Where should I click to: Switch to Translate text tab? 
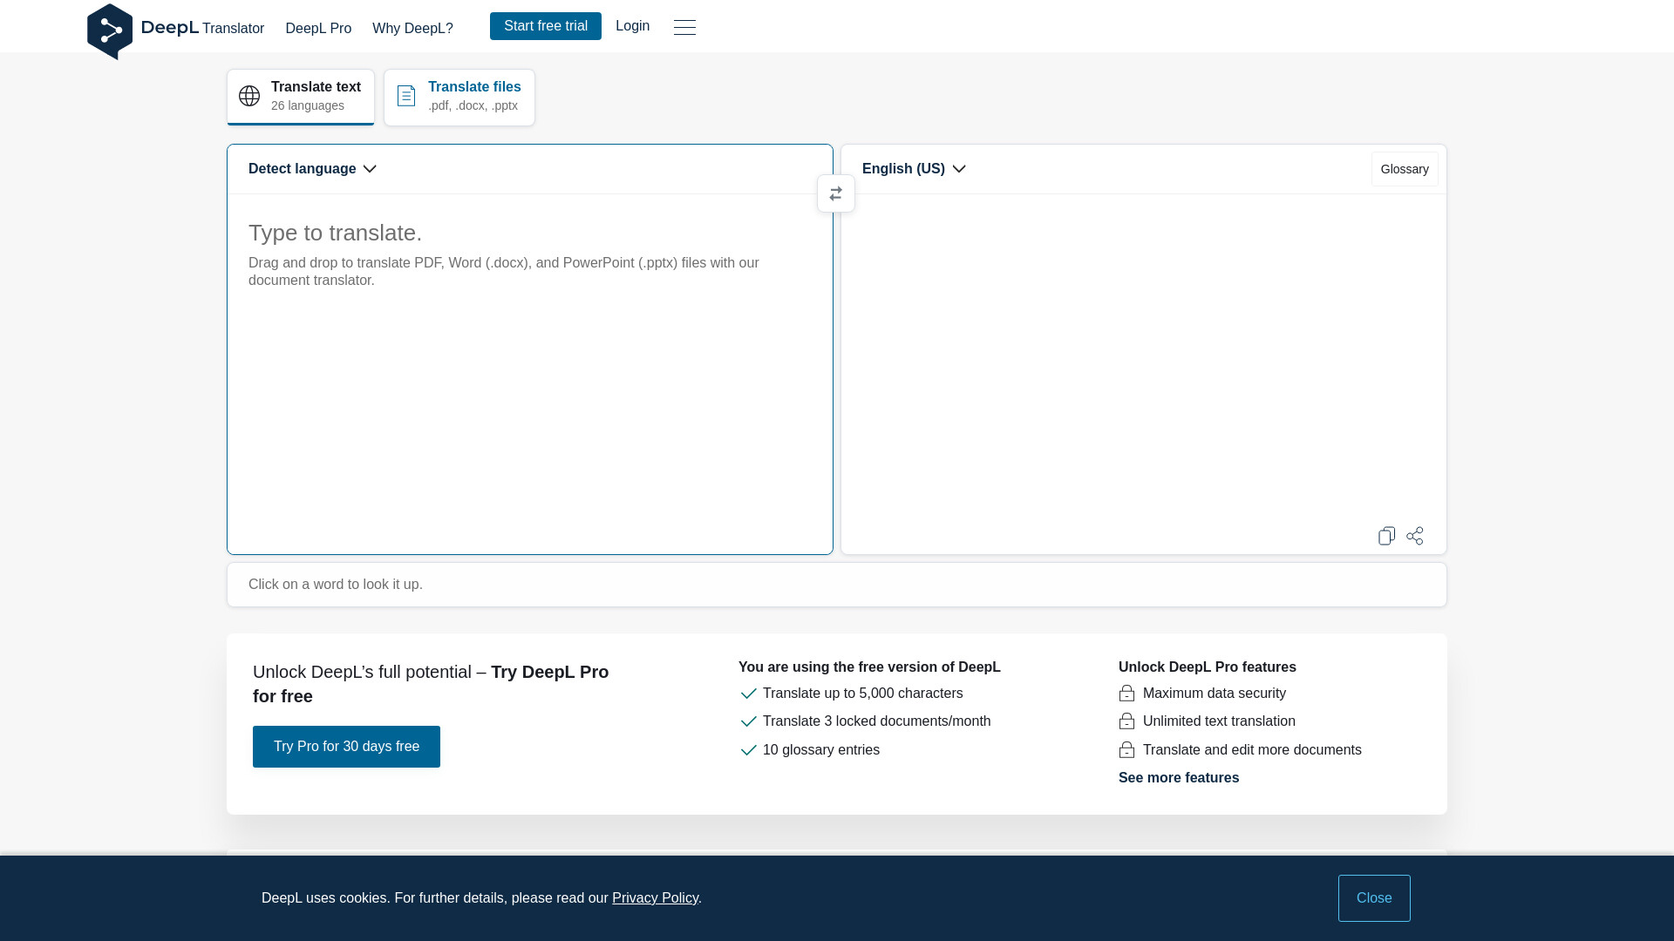point(301,97)
